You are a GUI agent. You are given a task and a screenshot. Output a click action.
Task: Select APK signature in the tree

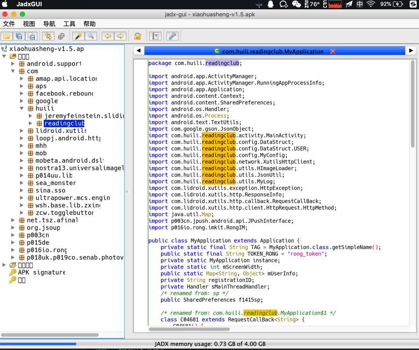[x=41, y=272]
